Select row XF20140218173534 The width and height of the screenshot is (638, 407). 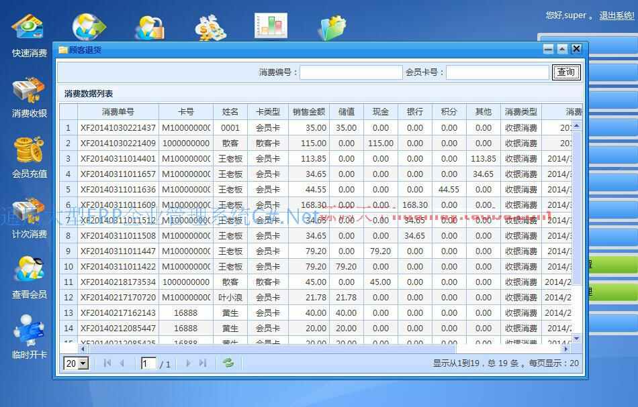click(x=316, y=282)
